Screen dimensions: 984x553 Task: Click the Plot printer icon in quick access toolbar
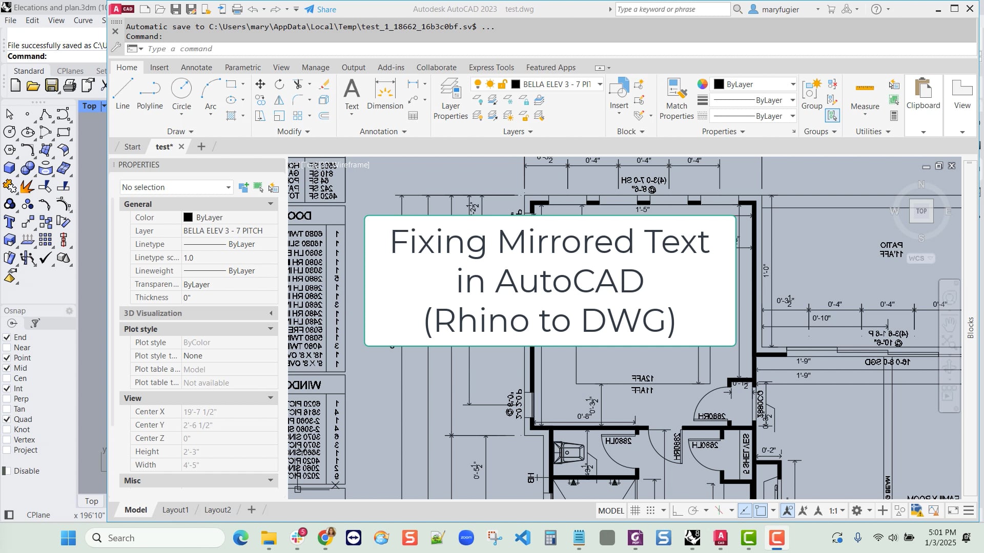[x=237, y=9]
